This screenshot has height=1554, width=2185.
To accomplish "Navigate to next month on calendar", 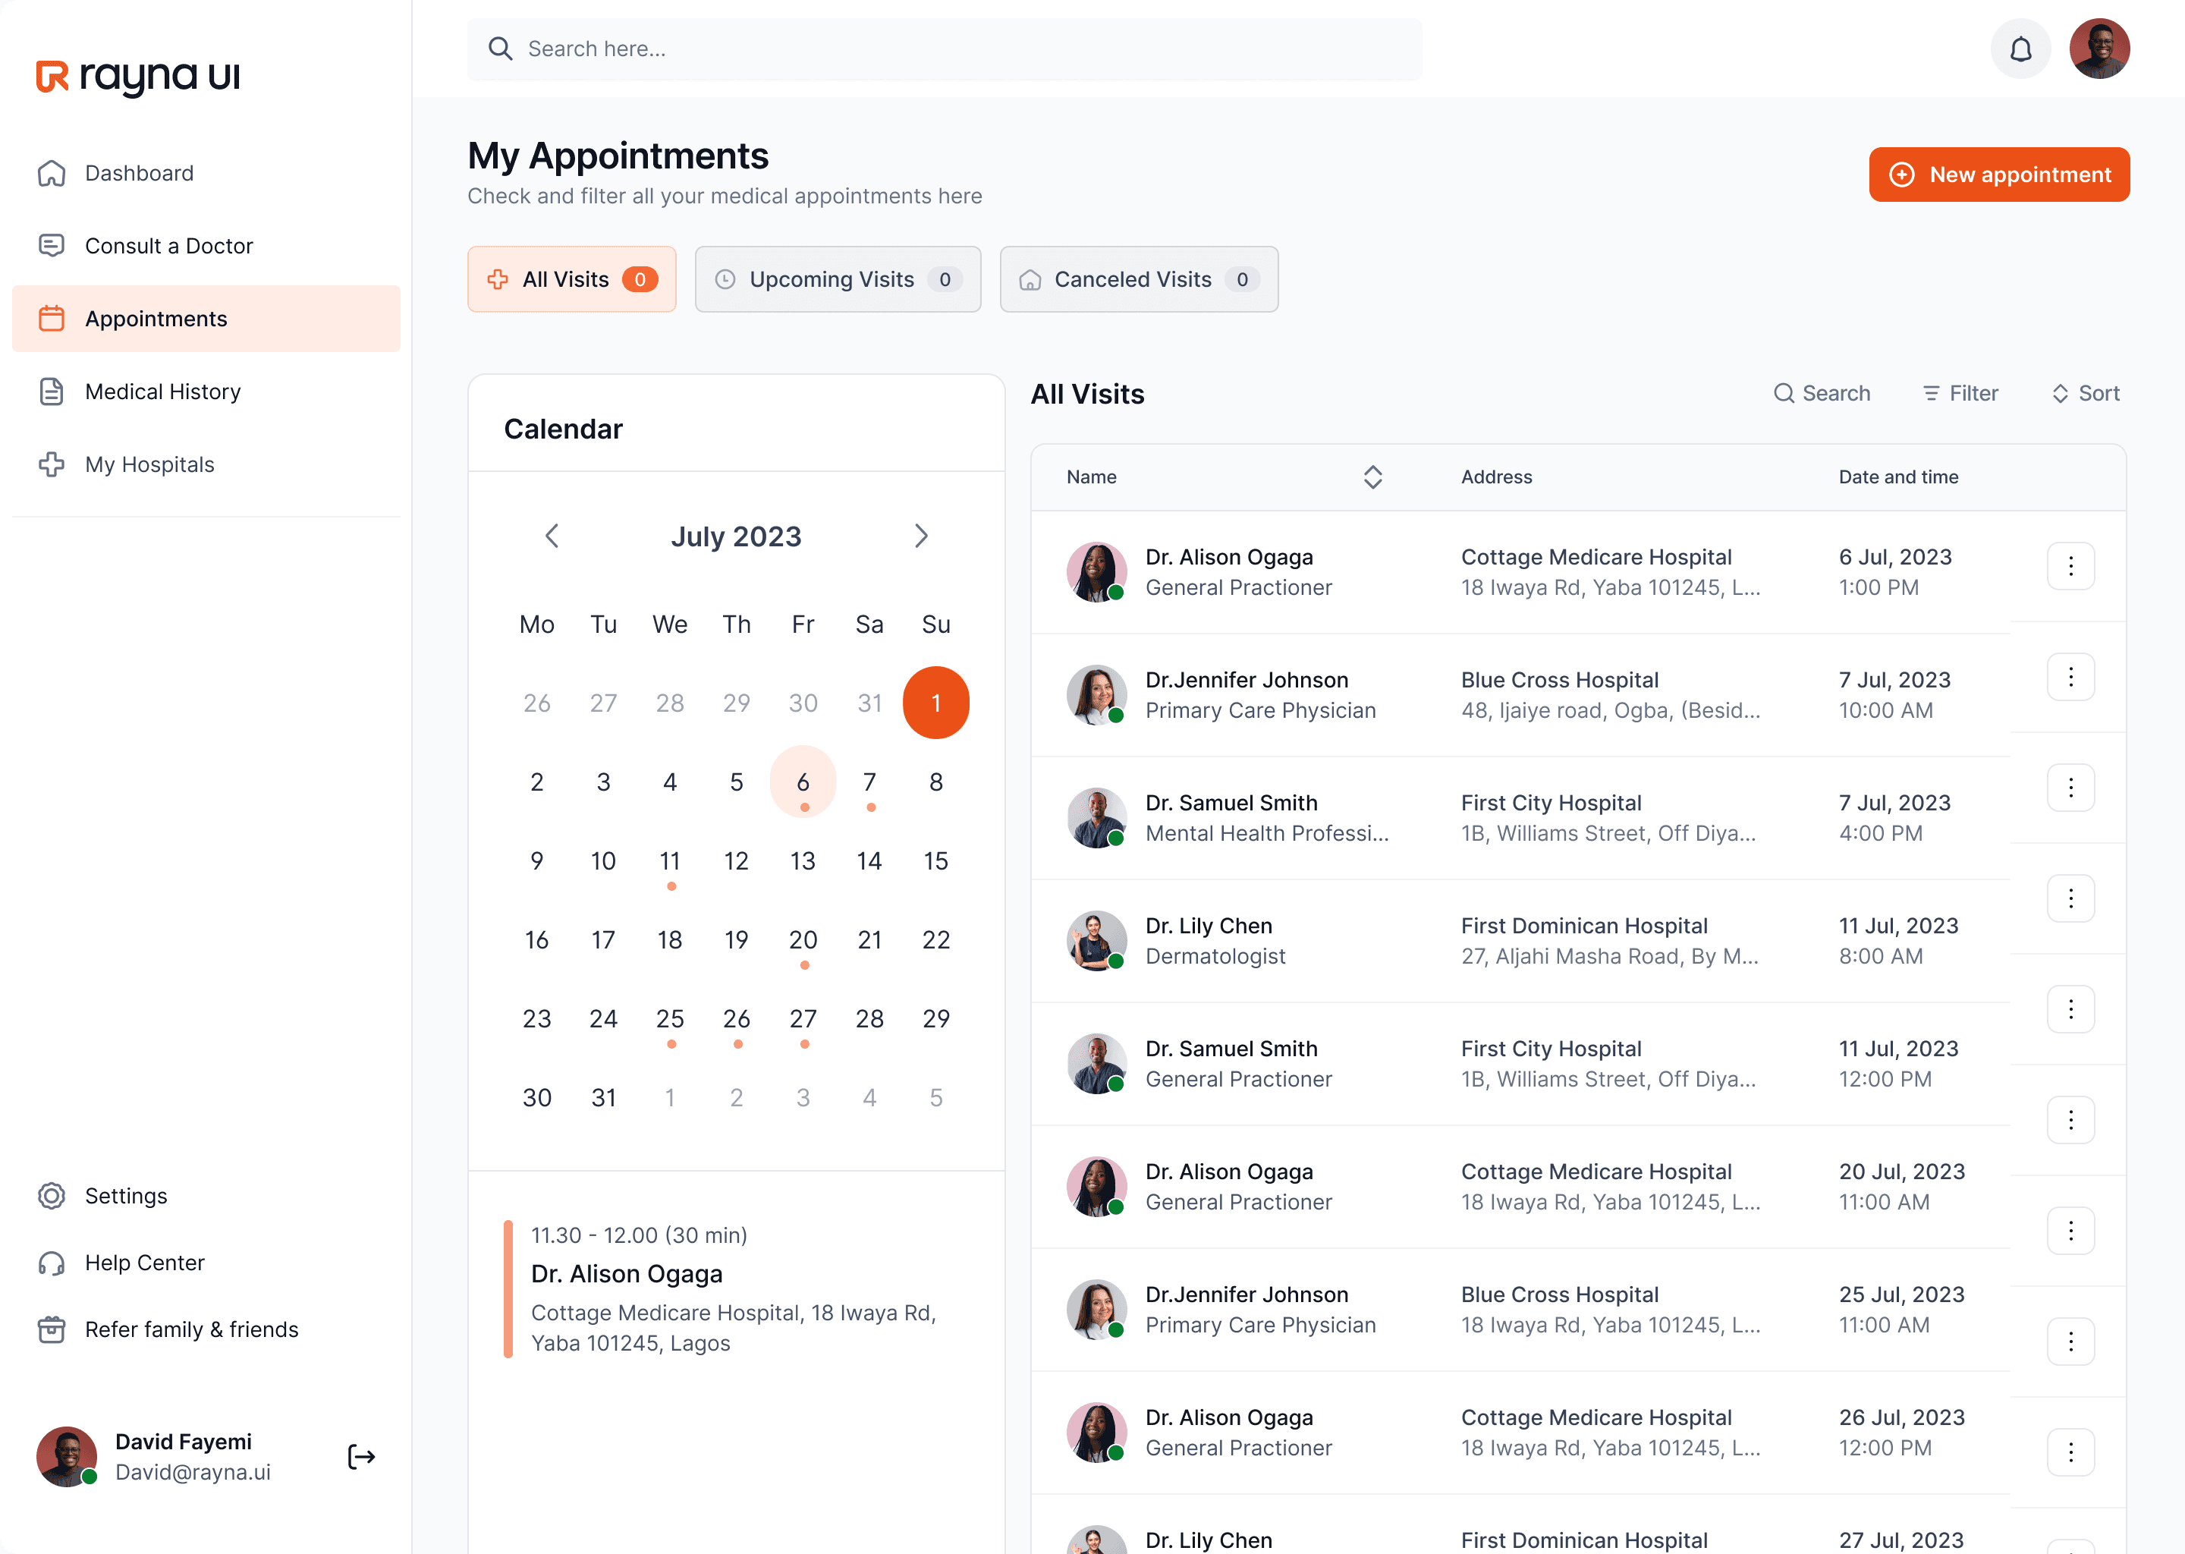I will point(923,535).
